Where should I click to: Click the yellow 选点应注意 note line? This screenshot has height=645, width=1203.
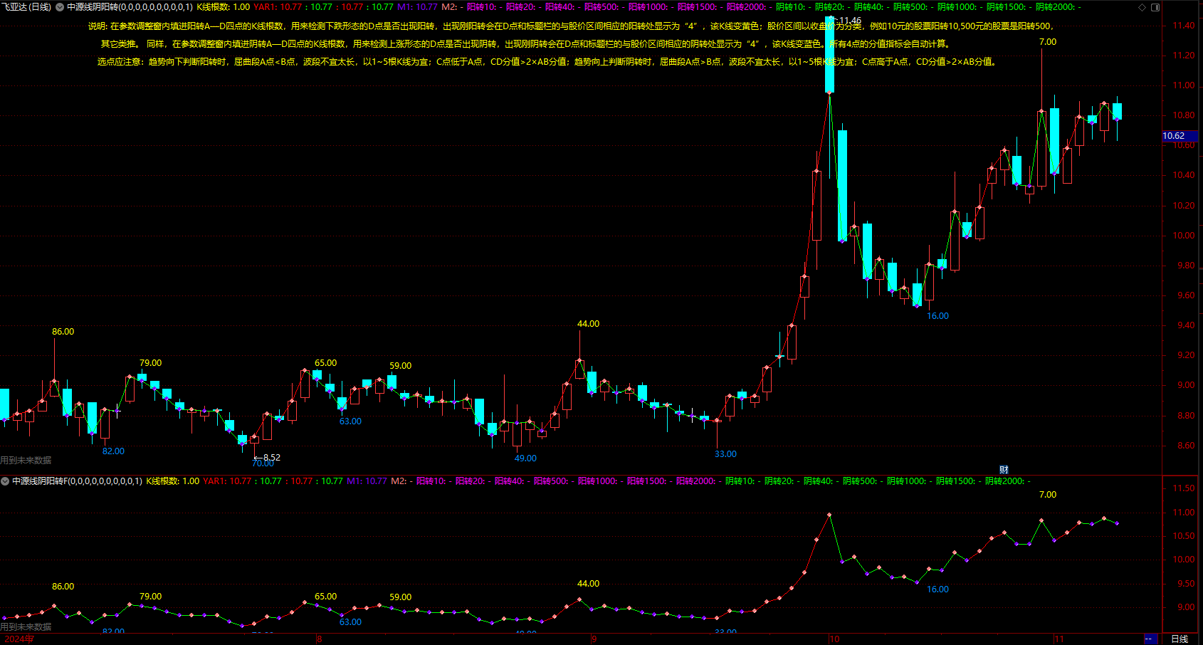pos(548,62)
